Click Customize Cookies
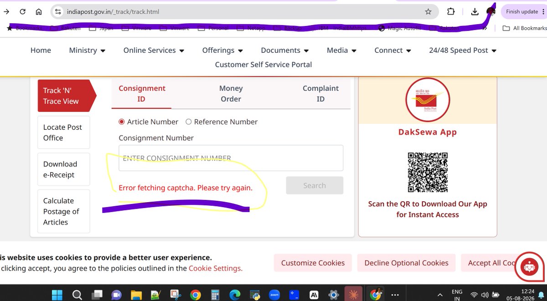This screenshot has width=547, height=301. coord(313,263)
